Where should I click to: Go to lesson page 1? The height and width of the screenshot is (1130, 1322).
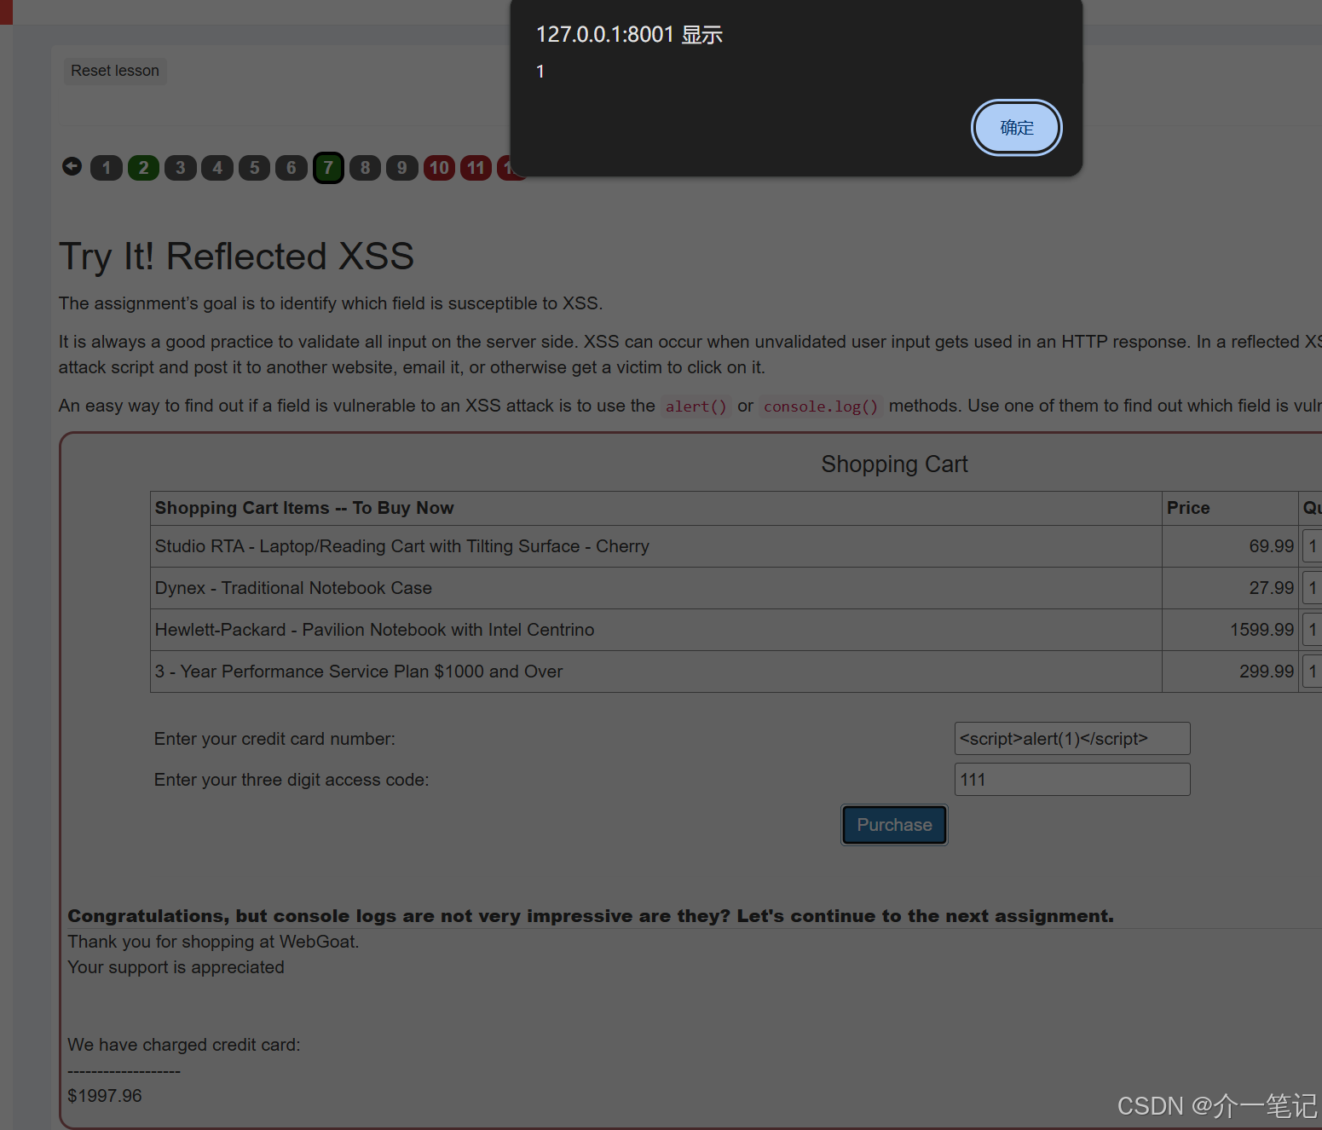[x=107, y=168]
